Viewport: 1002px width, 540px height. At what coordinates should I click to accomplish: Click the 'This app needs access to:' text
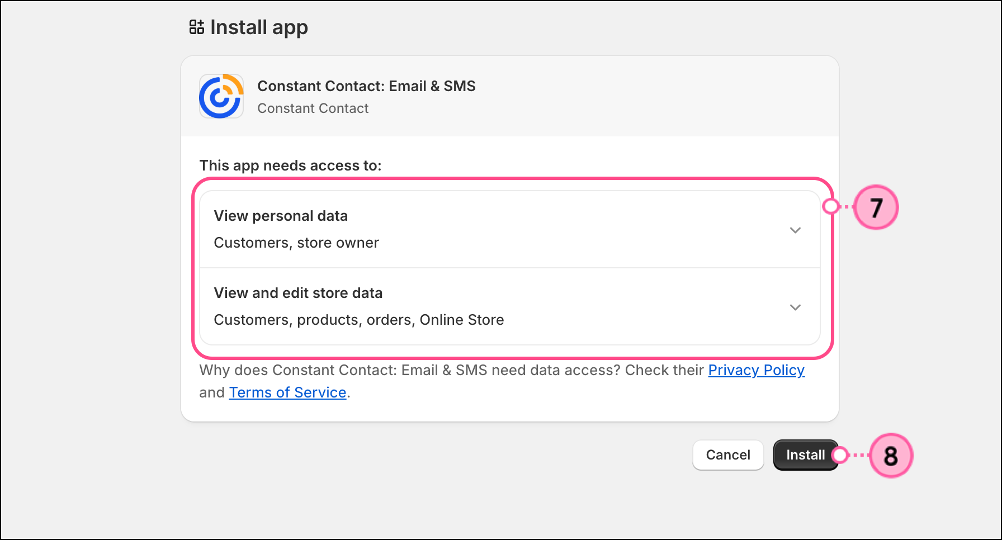click(x=290, y=165)
